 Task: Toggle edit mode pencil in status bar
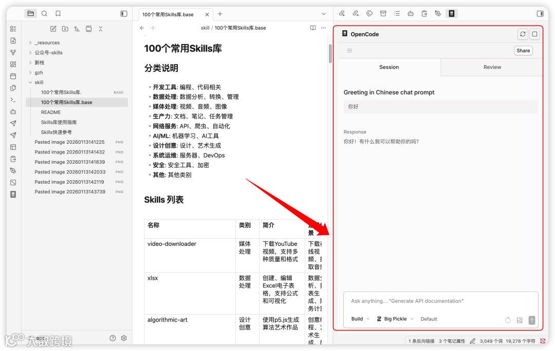[x=473, y=341]
